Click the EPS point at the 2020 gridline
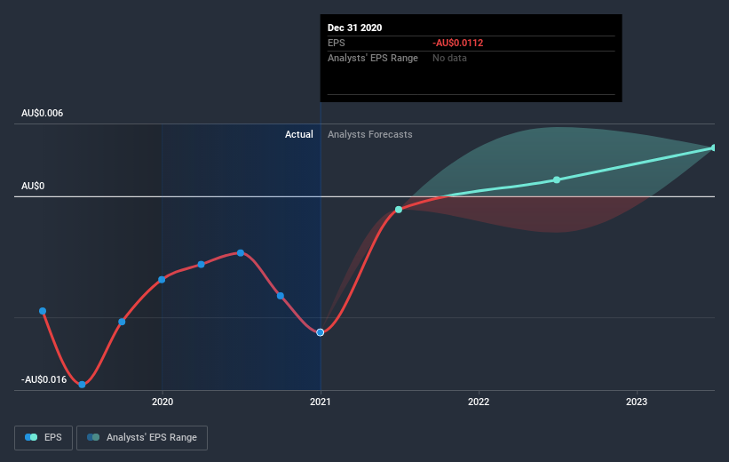The width and height of the screenshot is (729, 462). click(x=162, y=279)
